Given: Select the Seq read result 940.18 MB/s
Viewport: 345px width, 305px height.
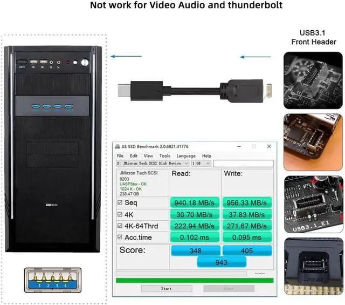Looking at the screenshot, I should pos(195,203).
